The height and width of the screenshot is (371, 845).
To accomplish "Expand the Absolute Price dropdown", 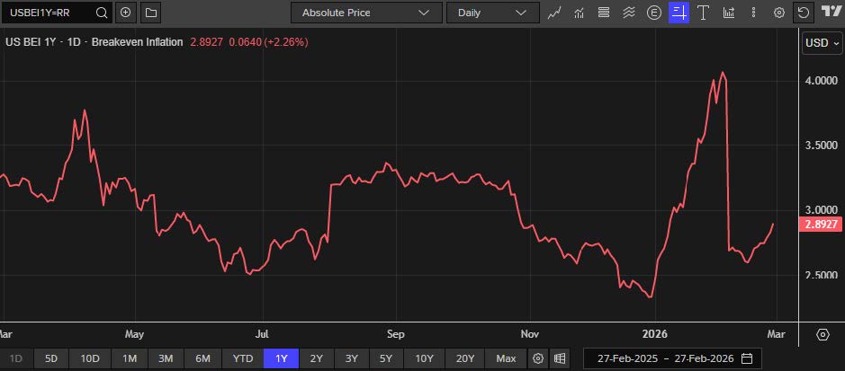I will 365,13.
